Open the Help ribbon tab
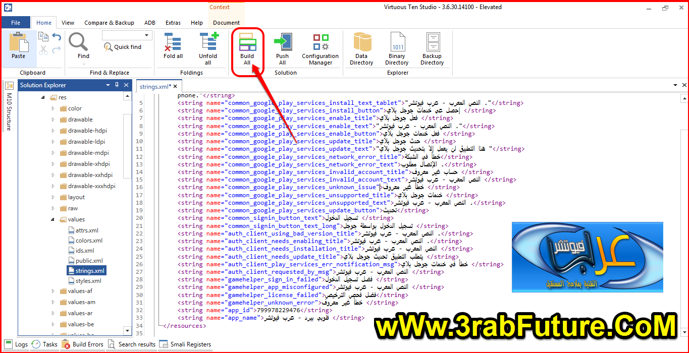Screen dimensions: 689x353 pos(197,23)
